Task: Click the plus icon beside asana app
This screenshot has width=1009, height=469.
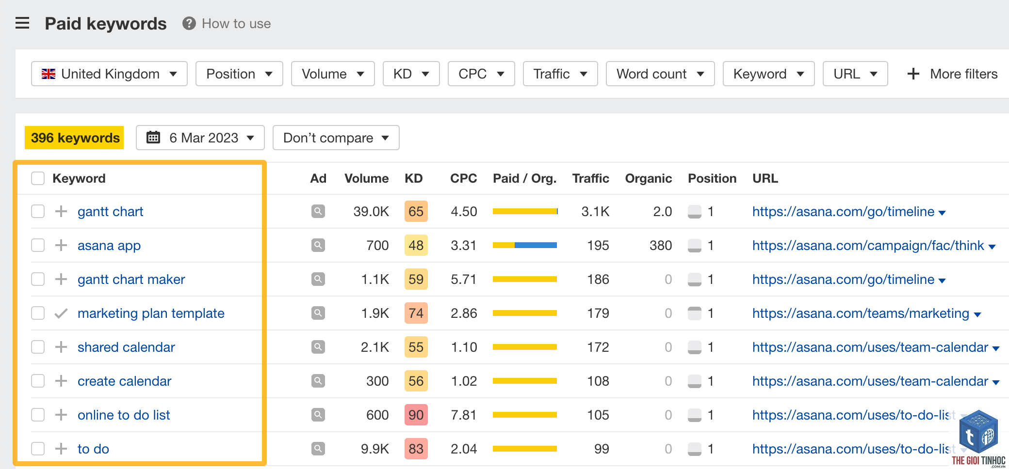Action: 61,245
